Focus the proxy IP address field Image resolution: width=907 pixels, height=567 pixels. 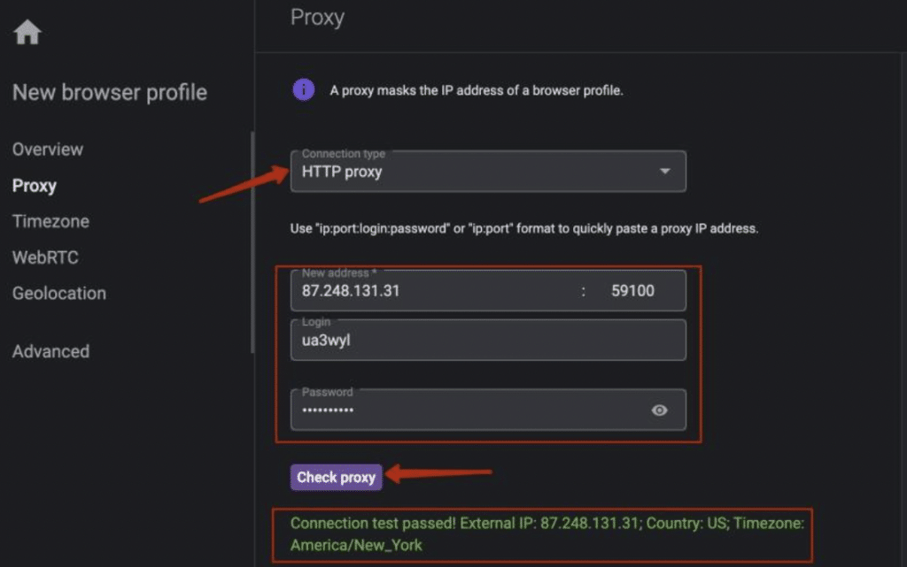click(434, 291)
